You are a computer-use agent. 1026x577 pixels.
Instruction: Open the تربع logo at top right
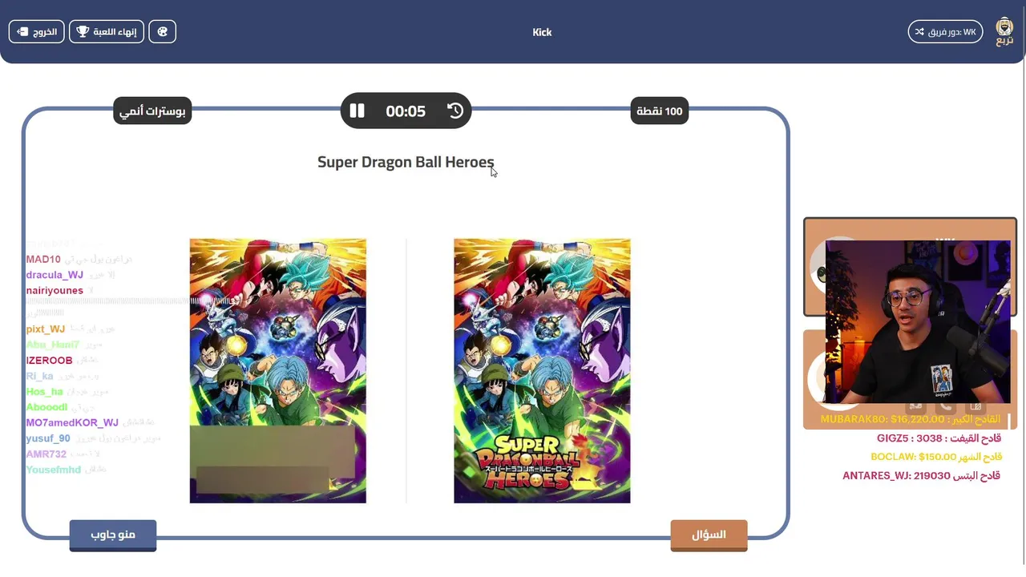tap(1004, 32)
